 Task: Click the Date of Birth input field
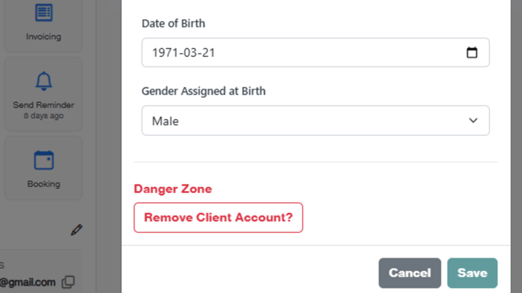tap(299, 52)
